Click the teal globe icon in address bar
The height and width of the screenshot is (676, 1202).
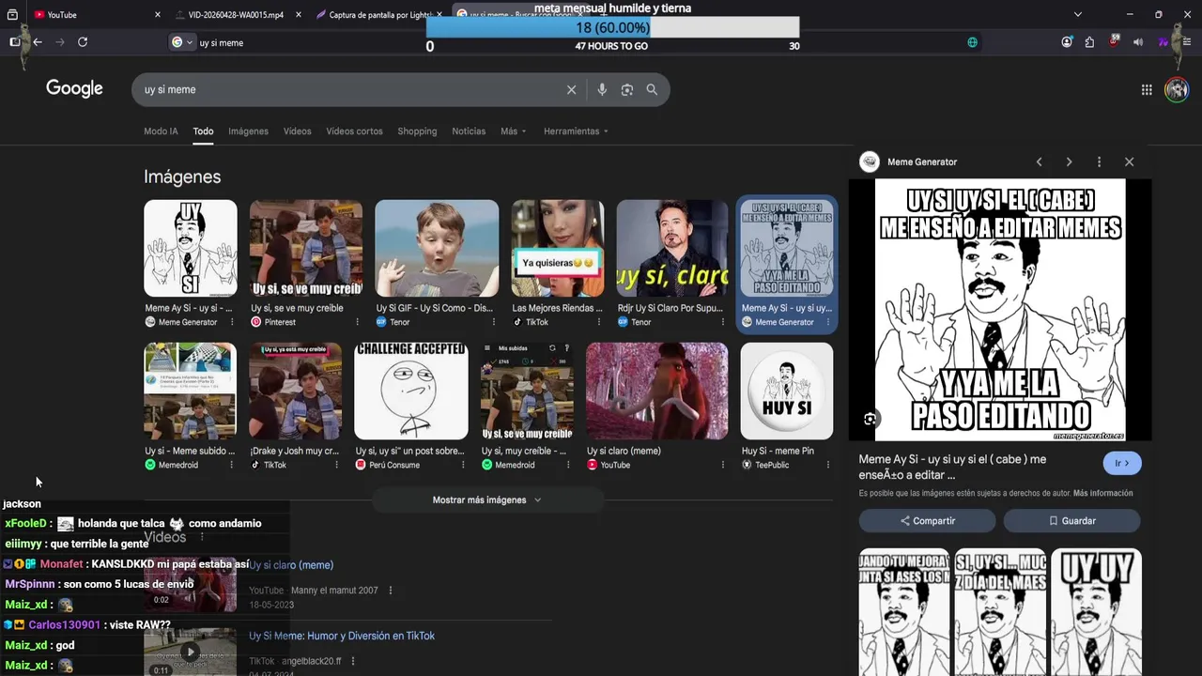pyautogui.click(x=972, y=42)
